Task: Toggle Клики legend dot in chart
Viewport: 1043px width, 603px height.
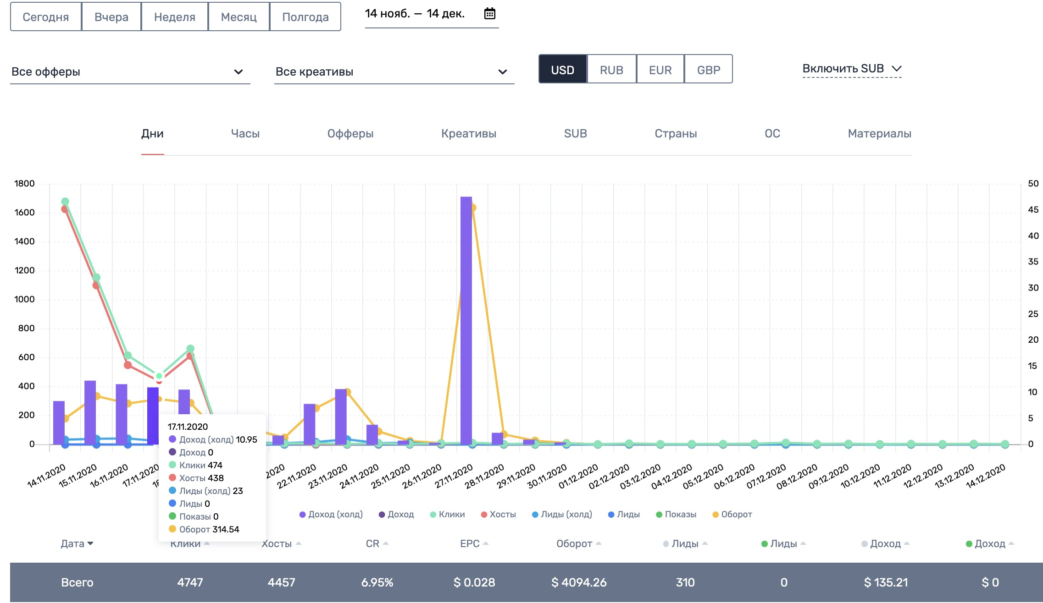Action: tap(433, 515)
